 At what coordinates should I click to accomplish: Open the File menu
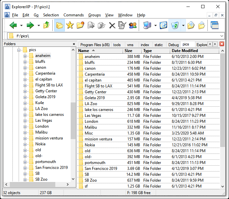15,15
